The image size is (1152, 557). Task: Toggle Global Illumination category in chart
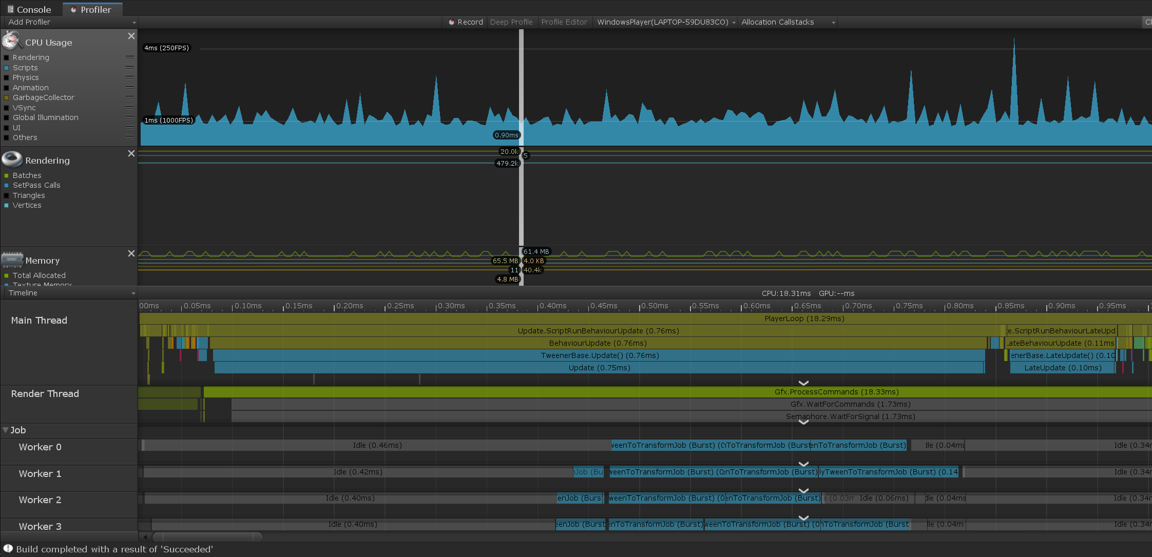tap(6, 117)
